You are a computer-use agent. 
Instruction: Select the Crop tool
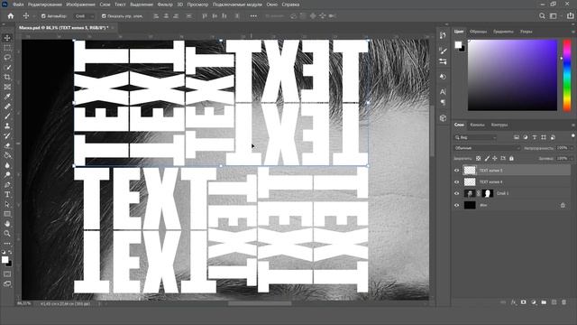coord(7,77)
